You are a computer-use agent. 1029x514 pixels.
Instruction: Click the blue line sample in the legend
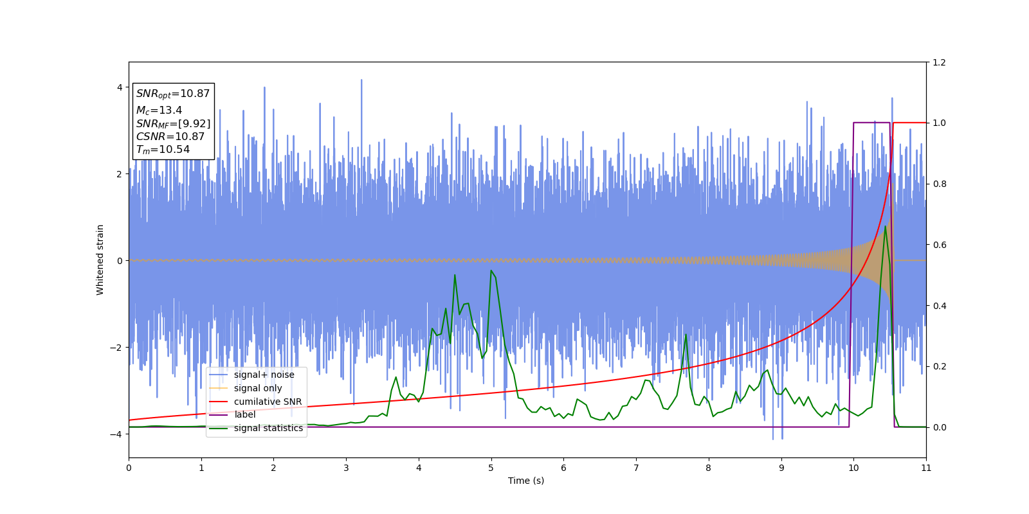[219, 375]
